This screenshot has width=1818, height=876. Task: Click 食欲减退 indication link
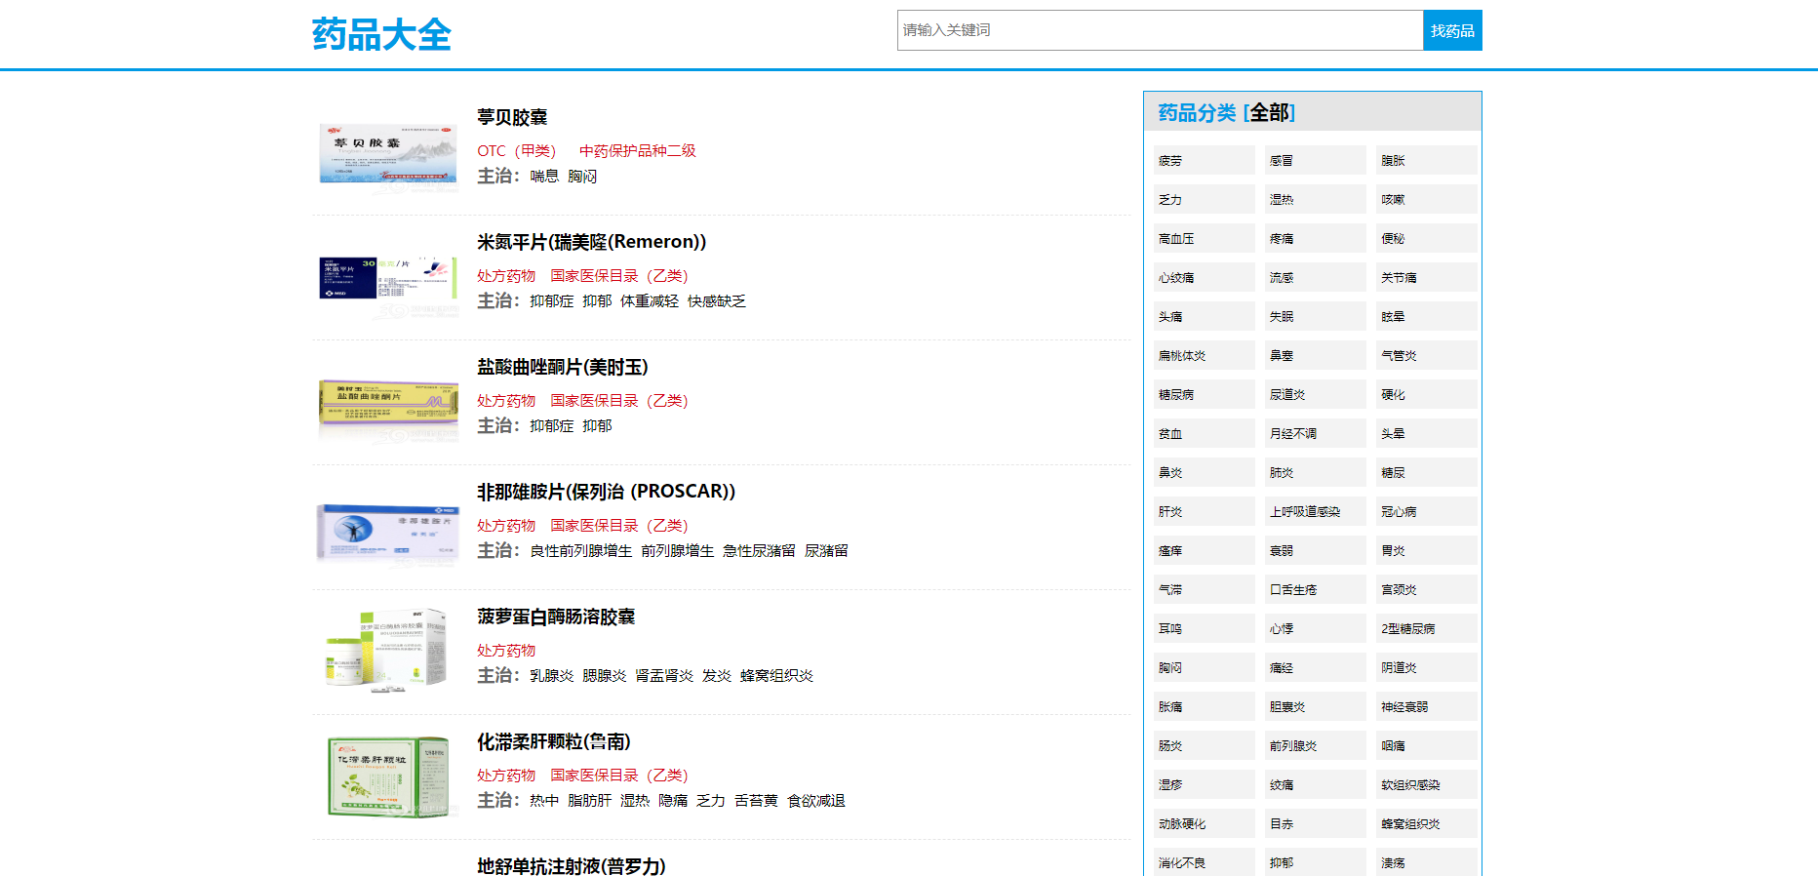click(x=816, y=801)
